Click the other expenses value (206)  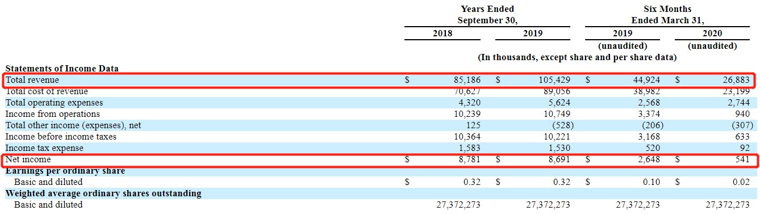pyautogui.click(x=652, y=125)
